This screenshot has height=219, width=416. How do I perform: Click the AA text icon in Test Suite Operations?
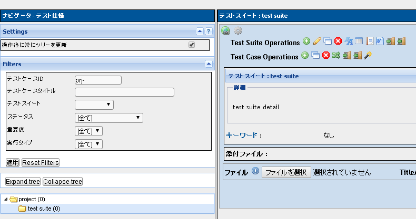click(x=349, y=41)
